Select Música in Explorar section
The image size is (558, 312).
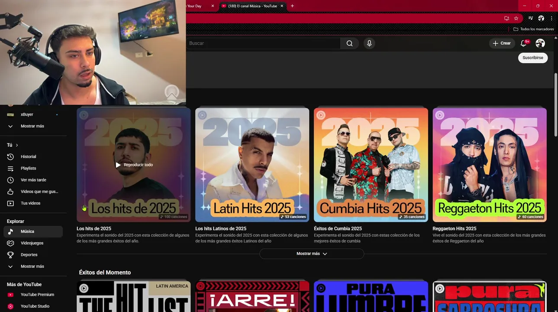pos(33,231)
